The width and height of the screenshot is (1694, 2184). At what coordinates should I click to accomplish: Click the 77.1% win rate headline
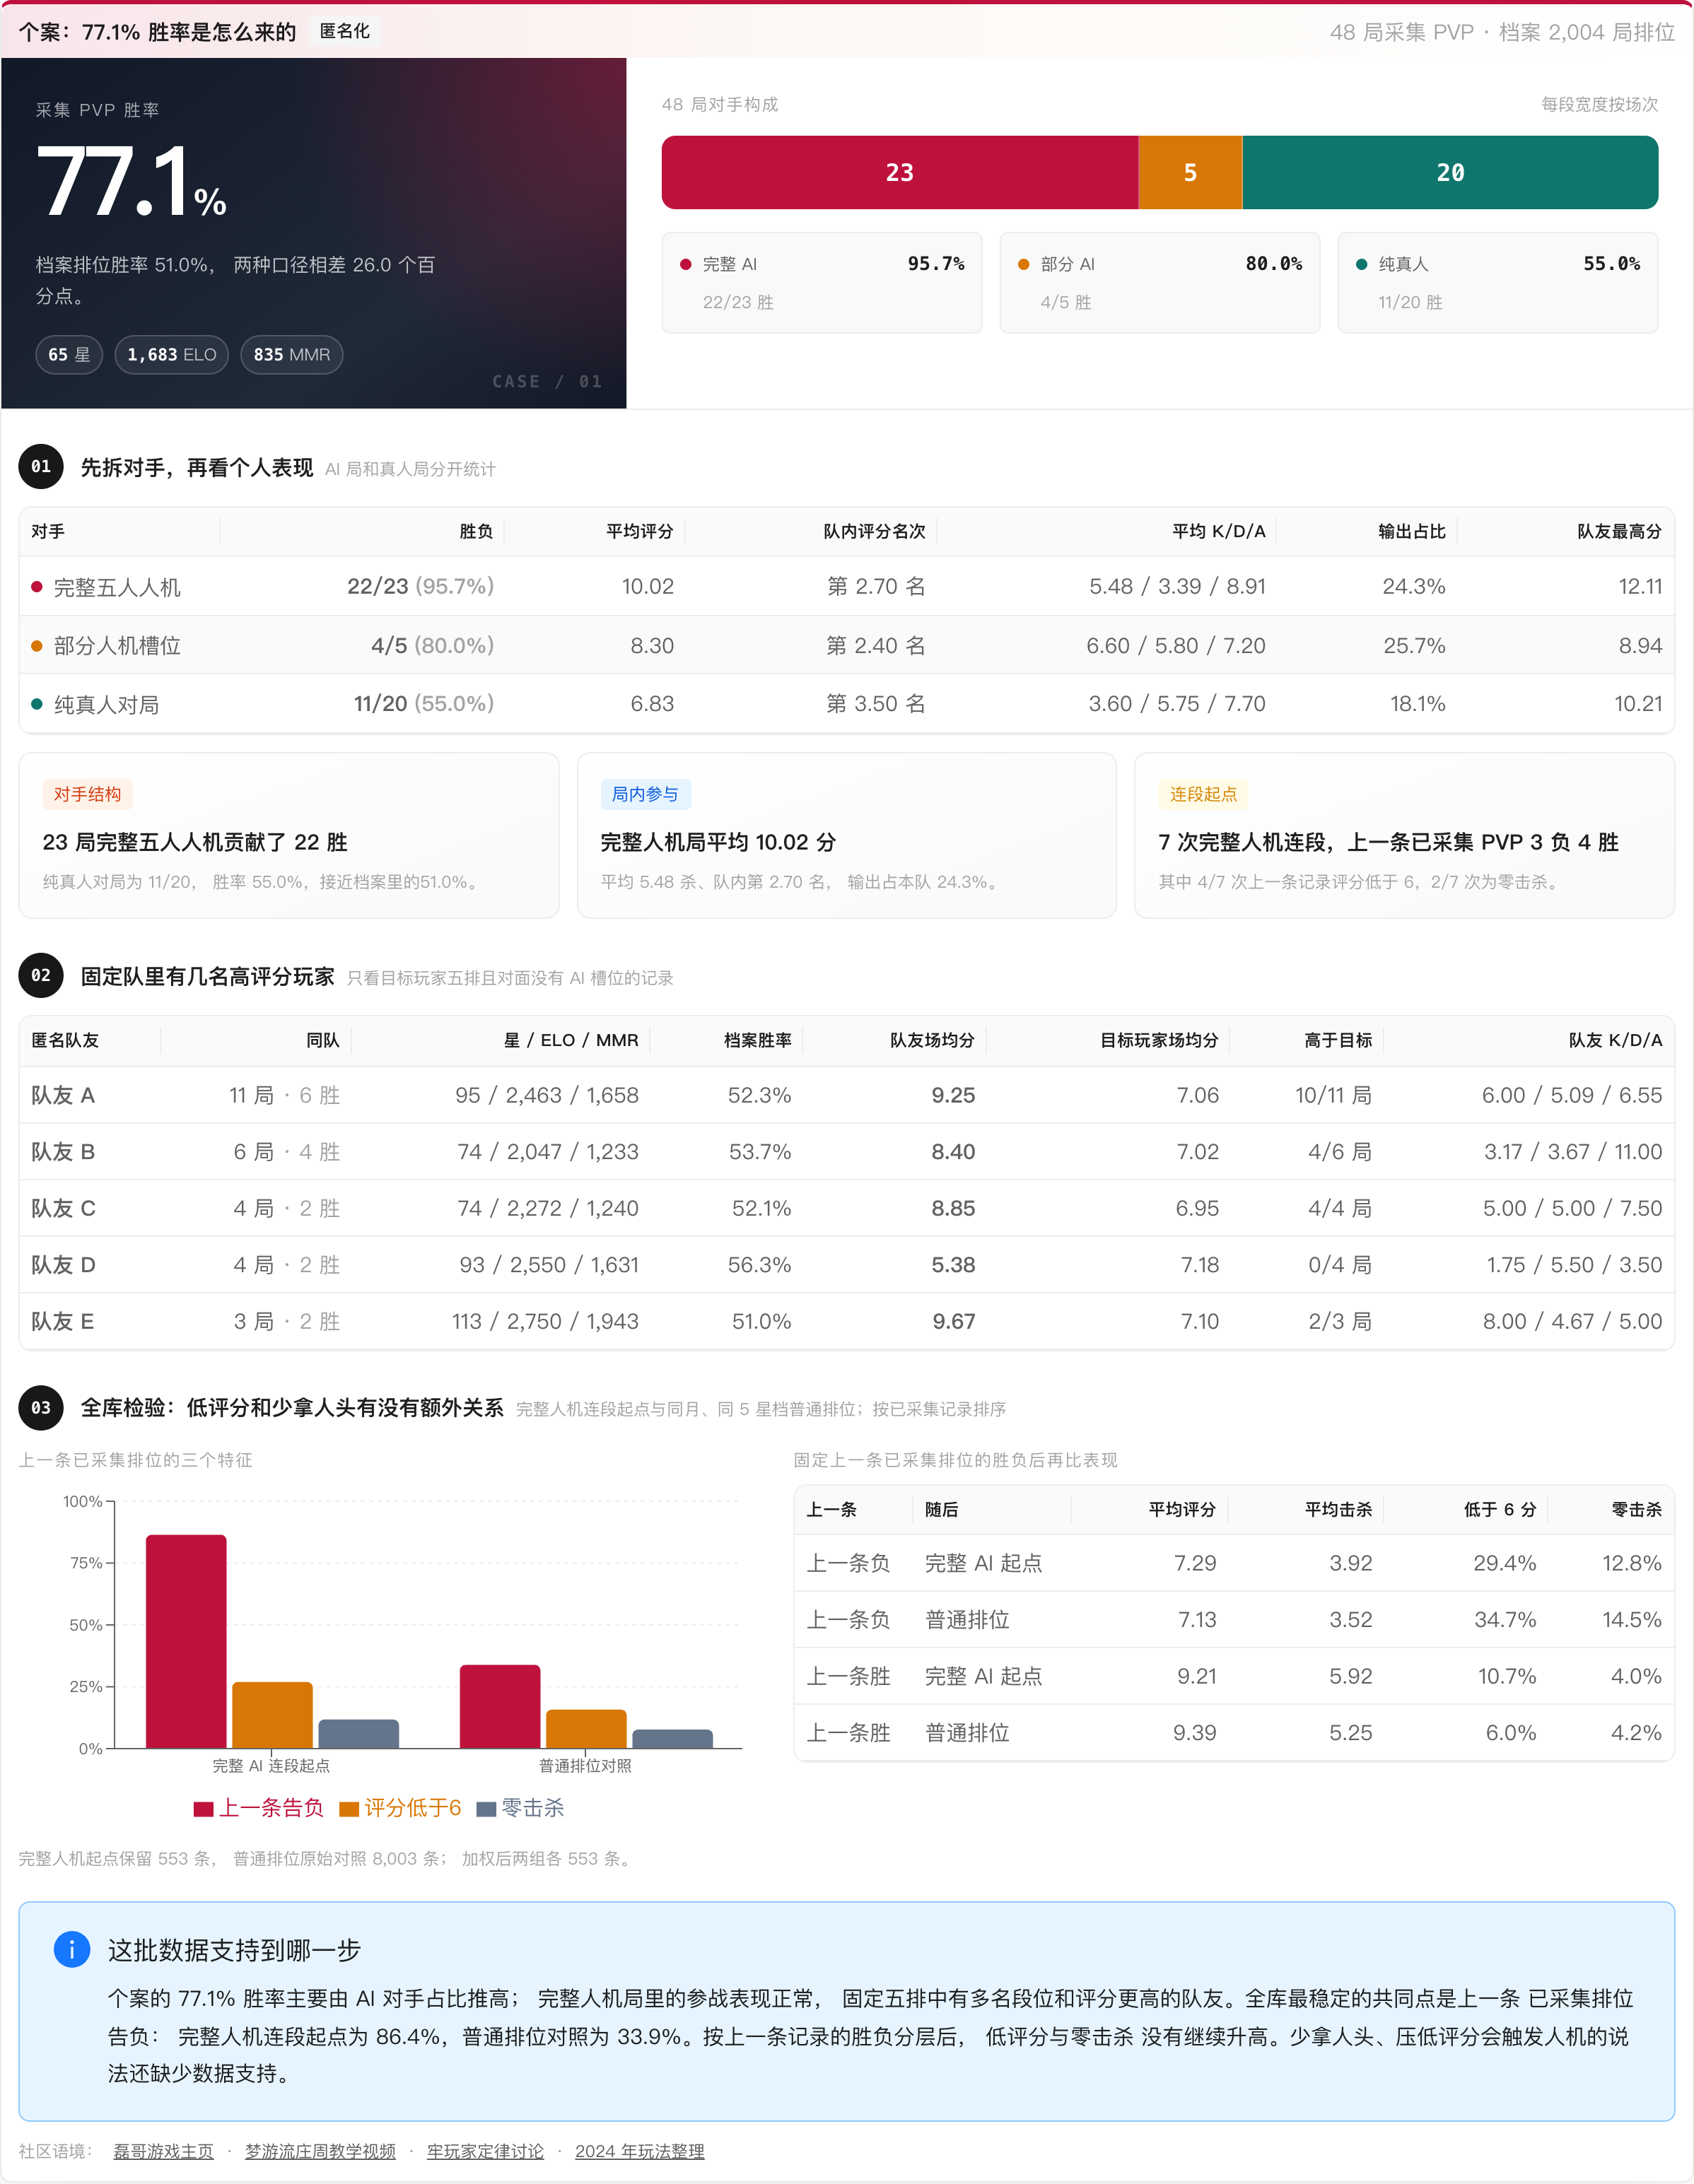131,182
